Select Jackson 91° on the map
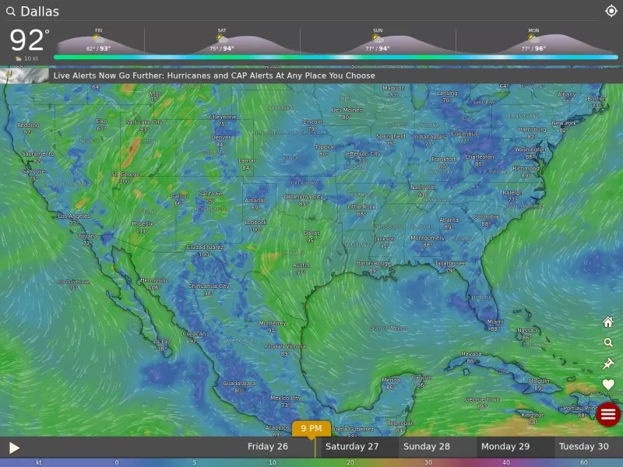Viewport: 623px width, 467px height. 385,242
